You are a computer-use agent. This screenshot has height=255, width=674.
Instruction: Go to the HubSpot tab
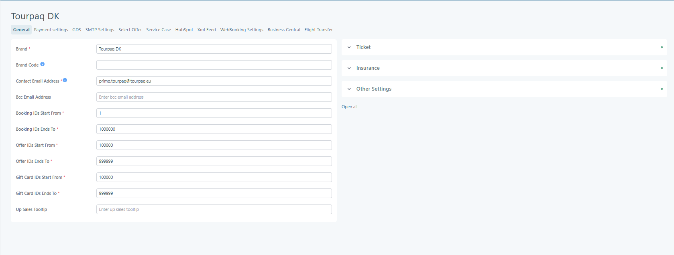coord(184,30)
